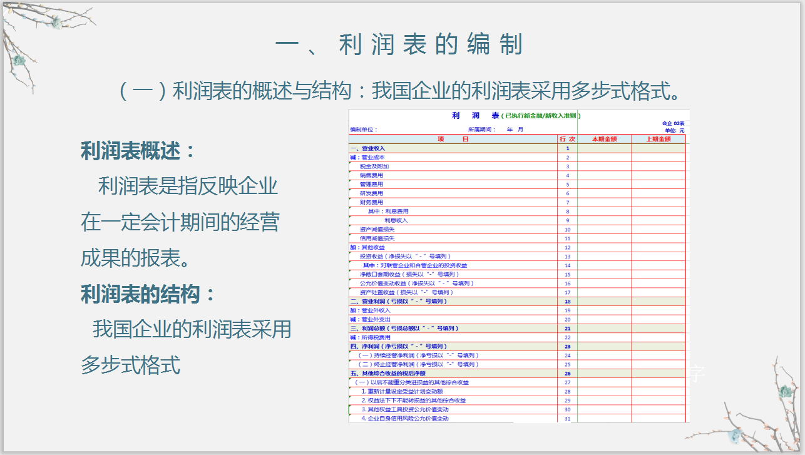Select the 营业收入 row in the table
Image resolution: width=805 pixels, height=455 pixels.
pyautogui.click(x=388, y=149)
